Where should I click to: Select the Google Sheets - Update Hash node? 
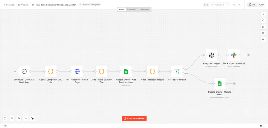[220, 84]
